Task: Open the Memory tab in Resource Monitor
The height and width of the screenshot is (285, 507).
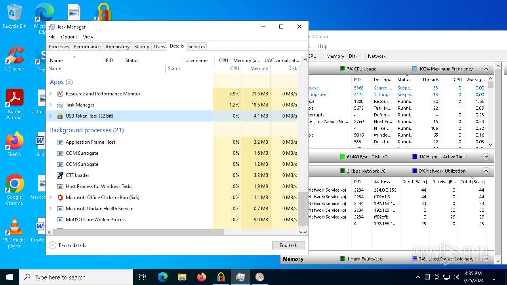Action: 335,56
